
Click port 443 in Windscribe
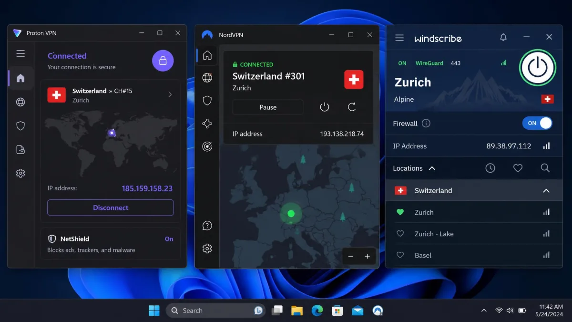click(455, 63)
